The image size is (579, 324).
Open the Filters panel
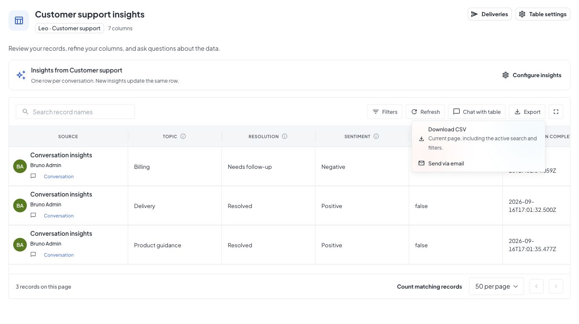[385, 112]
